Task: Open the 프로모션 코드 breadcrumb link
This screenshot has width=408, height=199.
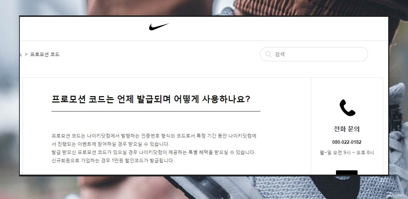Action: [x=45, y=55]
